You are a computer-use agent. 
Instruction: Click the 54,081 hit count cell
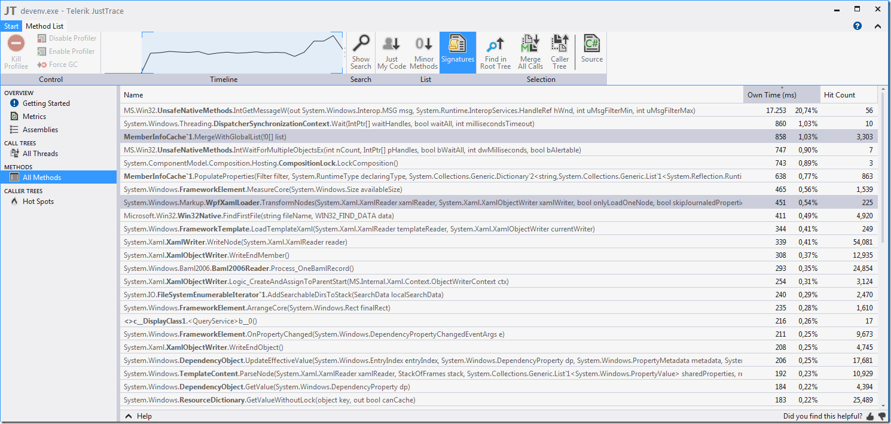pyautogui.click(x=861, y=242)
